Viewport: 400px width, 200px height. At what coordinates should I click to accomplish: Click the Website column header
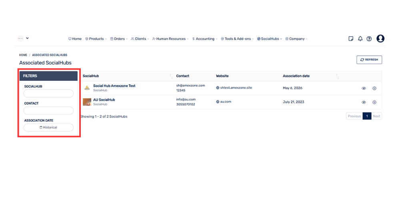222,76
